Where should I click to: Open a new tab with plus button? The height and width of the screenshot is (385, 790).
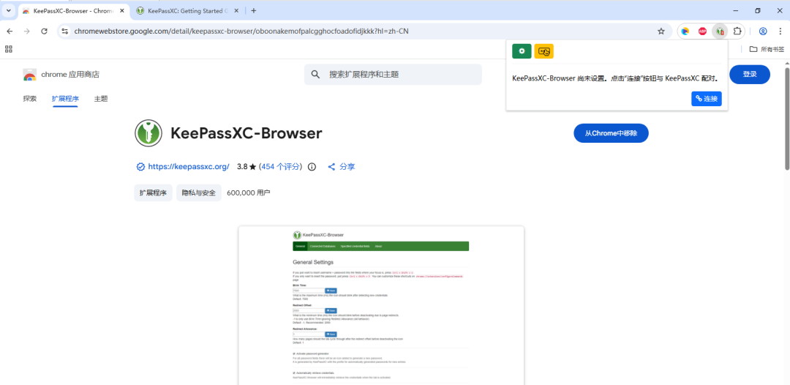pos(253,10)
